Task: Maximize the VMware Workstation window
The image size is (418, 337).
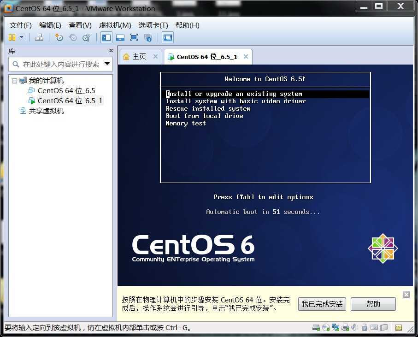Action: (379, 6)
